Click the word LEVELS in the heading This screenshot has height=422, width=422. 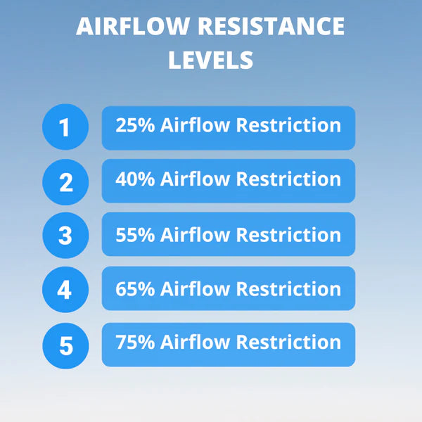click(210, 60)
